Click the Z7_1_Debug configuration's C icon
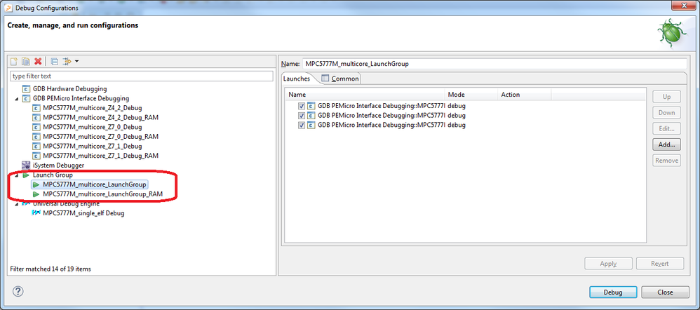The image size is (700, 310). click(x=36, y=147)
